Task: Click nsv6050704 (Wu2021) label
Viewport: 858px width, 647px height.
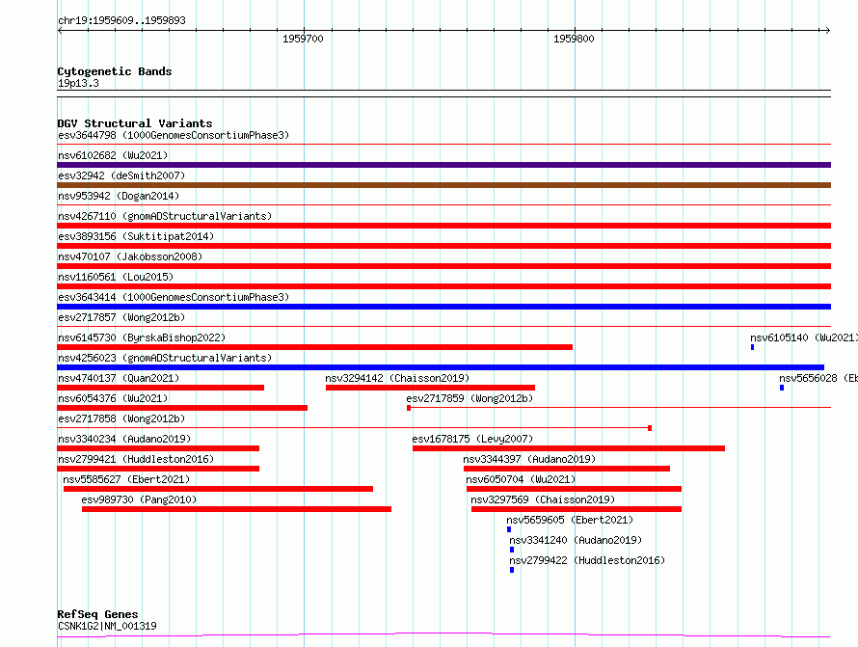Action: (521, 479)
